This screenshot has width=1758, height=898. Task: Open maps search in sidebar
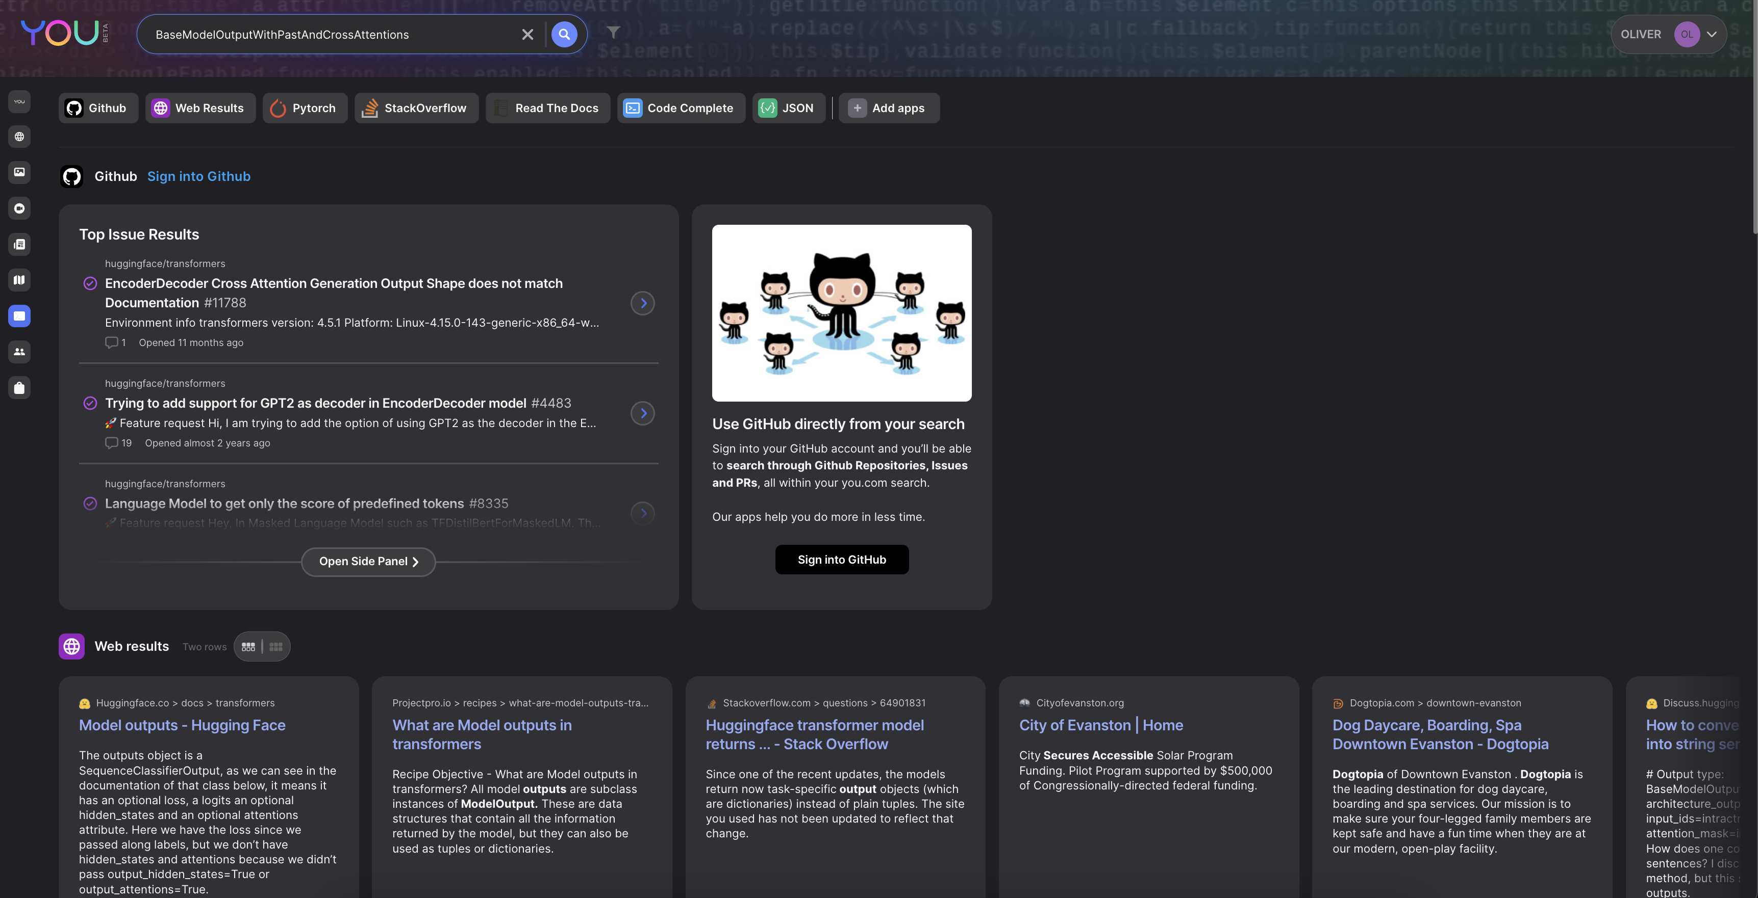point(19,280)
